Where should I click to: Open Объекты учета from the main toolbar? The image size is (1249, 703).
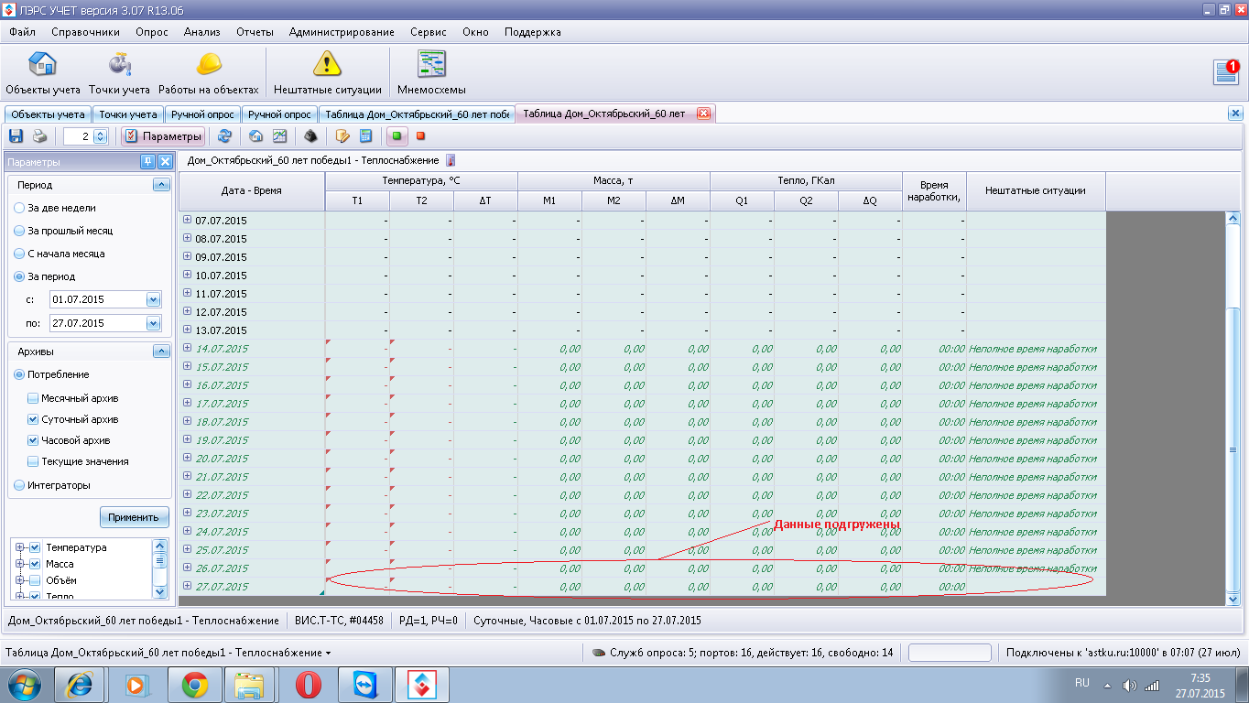(x=43, y=73)
